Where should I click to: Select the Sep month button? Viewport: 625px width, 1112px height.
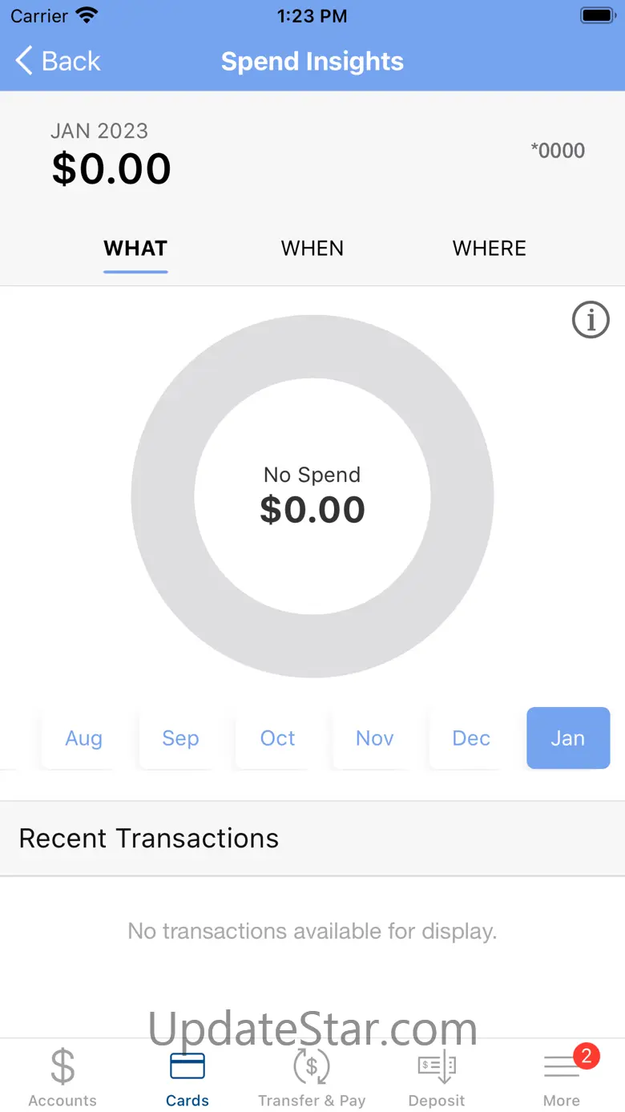point(180,738)
